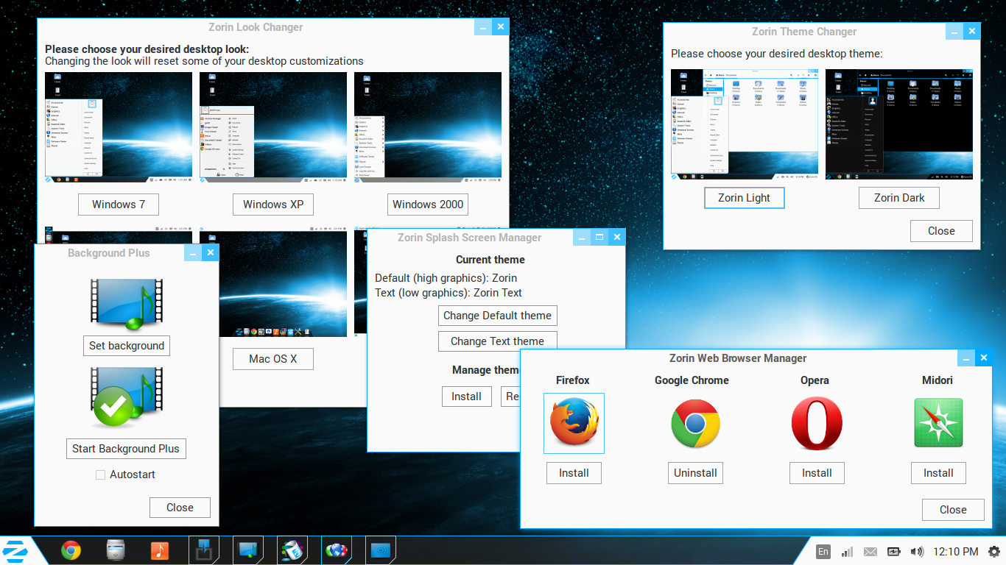The height and width of the screenshot is (565, 1006).
Task: Click Set background button
Action: (x=127, y=346)
